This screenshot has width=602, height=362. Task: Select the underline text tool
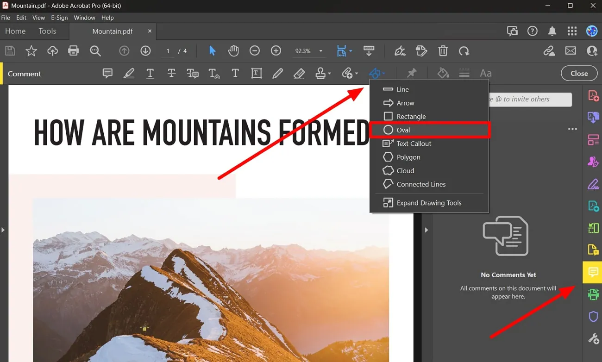(150, 73)
